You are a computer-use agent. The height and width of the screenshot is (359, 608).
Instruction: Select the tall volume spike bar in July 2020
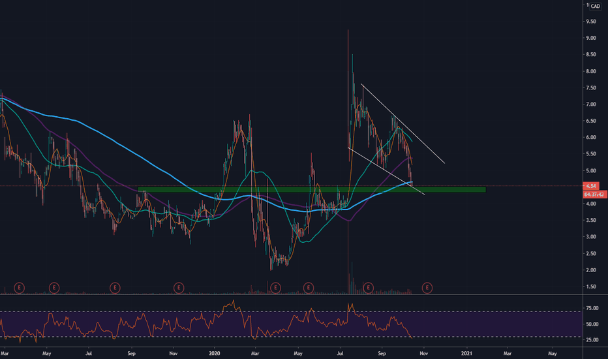(x=348, y=258)
